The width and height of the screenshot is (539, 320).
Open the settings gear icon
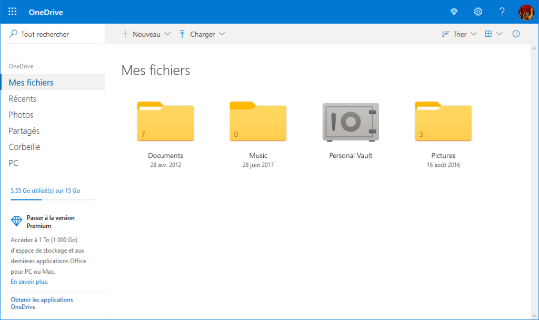click(478, 12)
